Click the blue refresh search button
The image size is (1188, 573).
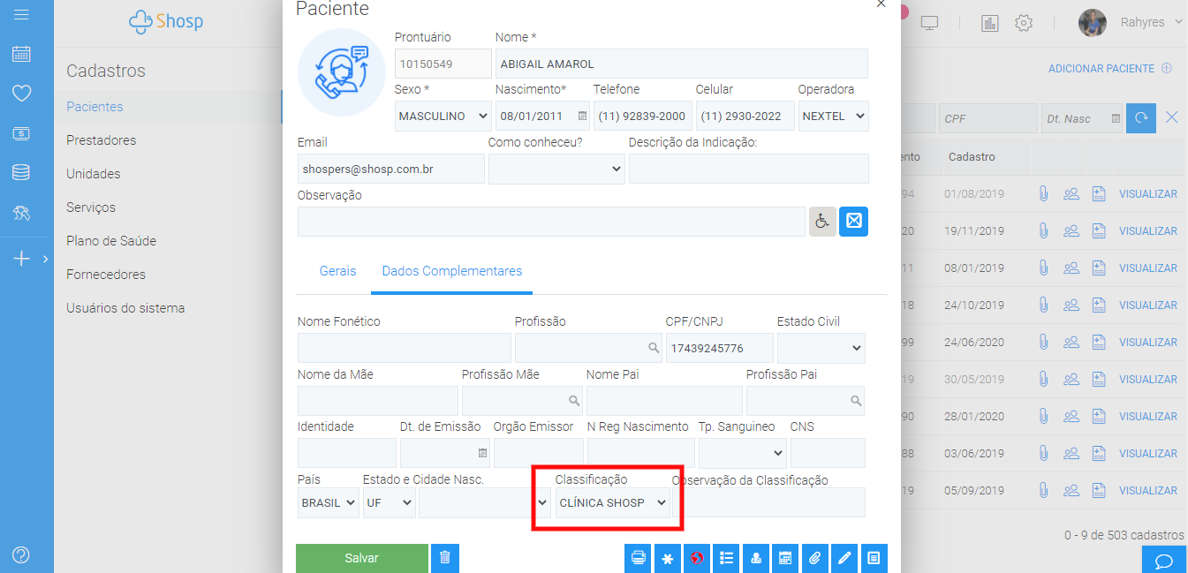(x=1140, y=118)
